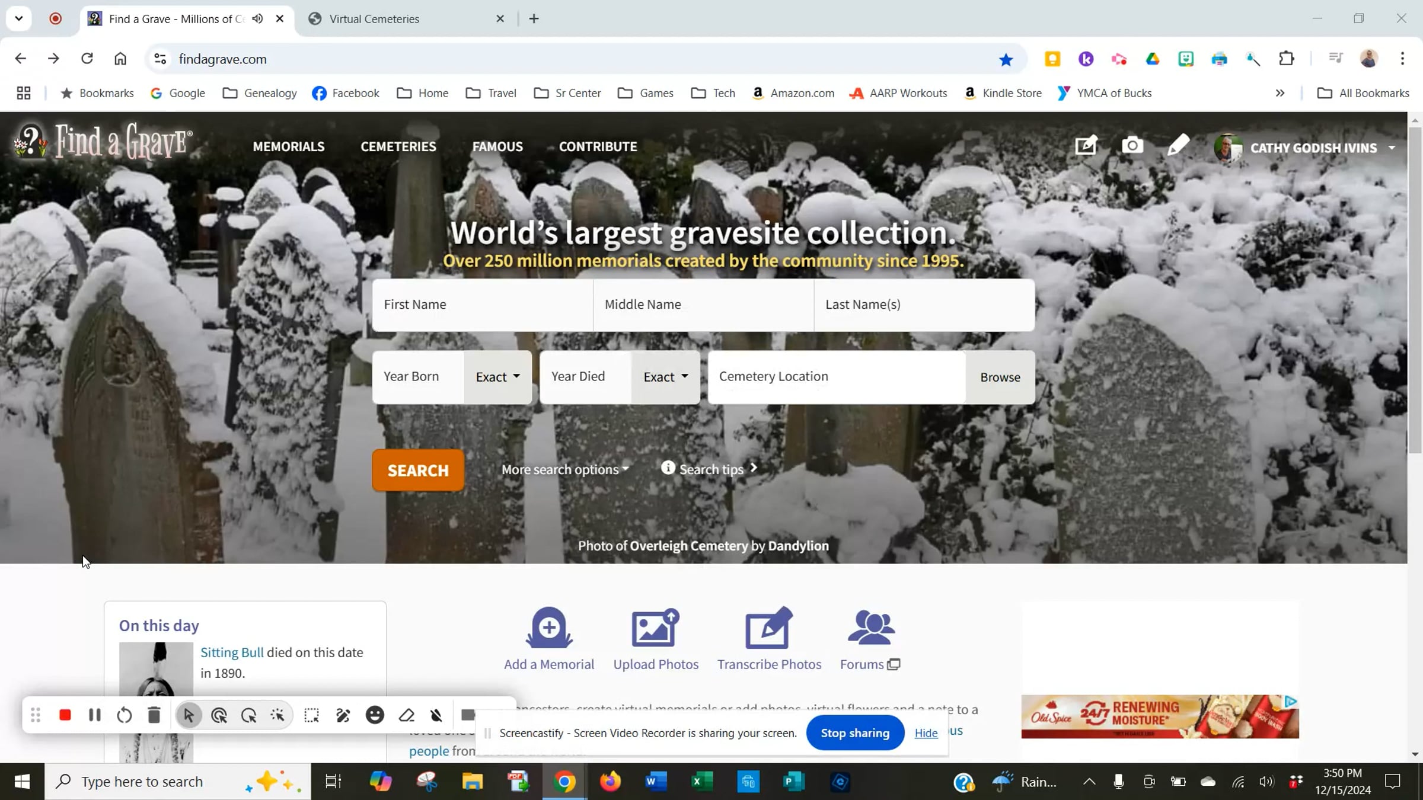Open the Chrome extensions puzzle icon
Viewport: 1423px width, 800px height.
tap(1287, 59)
